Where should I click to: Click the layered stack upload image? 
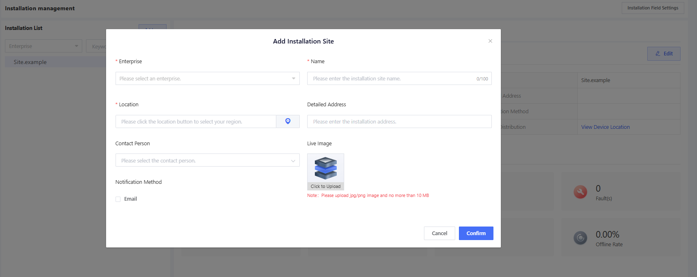(325, 168)
